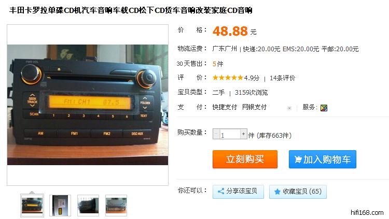Screen dimensions: 389x219
Task: Click the cart icon on 加入购物车
Action: click(298, 159)
